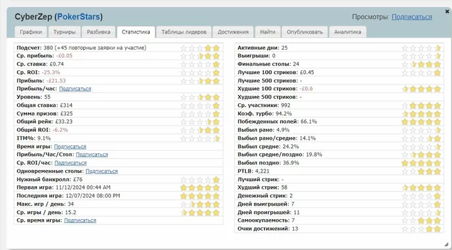Click the Прибыль value -£21.53
The width and height of the screenshot is (452, 250).
click(x=56, y=81)
